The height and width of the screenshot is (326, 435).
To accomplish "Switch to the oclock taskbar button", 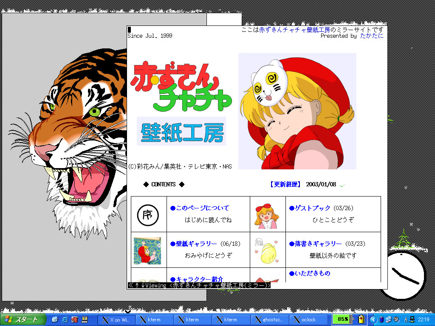I will click(x=308, y=320).
